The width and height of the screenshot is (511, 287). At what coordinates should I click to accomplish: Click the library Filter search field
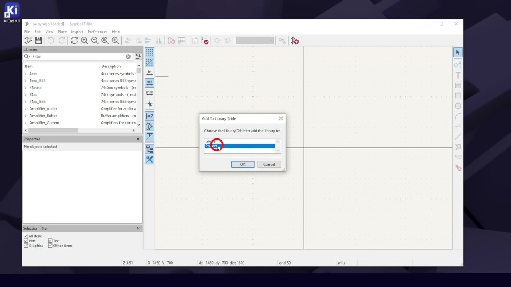(x=78, y=57)
